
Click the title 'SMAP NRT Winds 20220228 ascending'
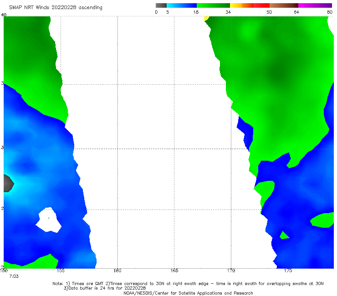point(56,8)
